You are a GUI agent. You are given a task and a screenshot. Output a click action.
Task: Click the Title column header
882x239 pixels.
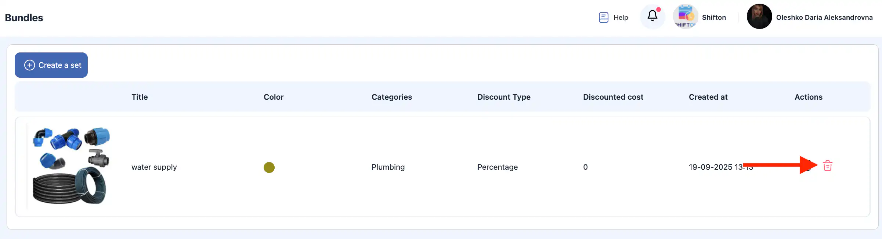[140, 97]
